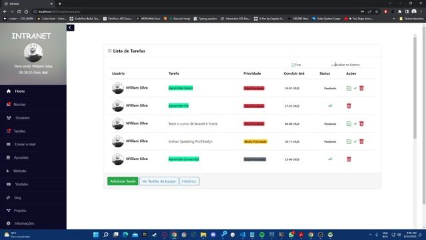Open the Windows Start menu
Image resolution: width=426 pixels, height=240 pixels.
pyautogui.click(x=96, y=235)
